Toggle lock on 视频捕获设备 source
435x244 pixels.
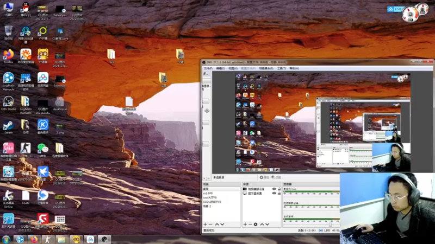(279, 189)
